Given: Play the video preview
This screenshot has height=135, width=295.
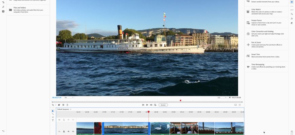Looking at the screenshot, I should click(x=147, y=105).
